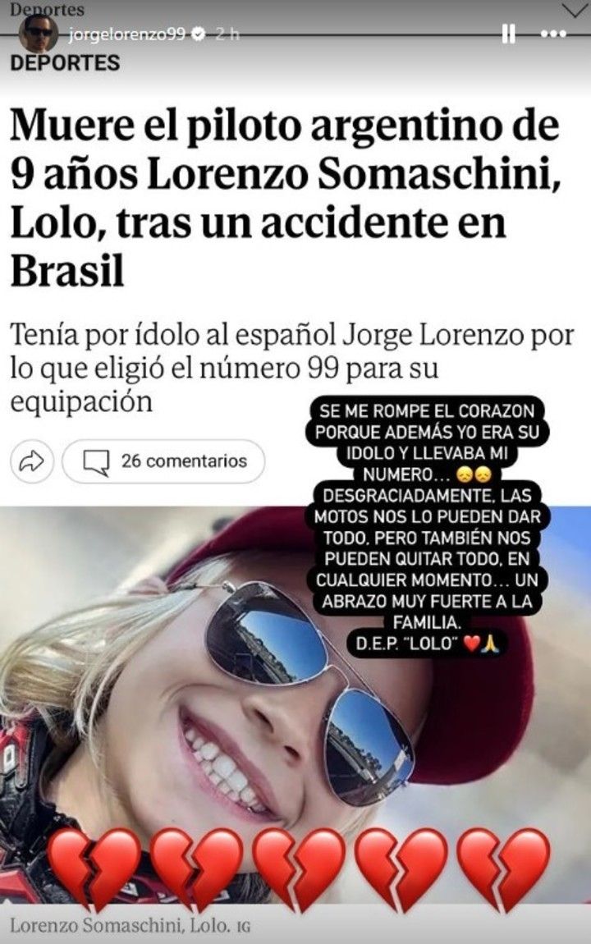
Task: Pause the Instagram story
Action: click(x=509, y=34)
